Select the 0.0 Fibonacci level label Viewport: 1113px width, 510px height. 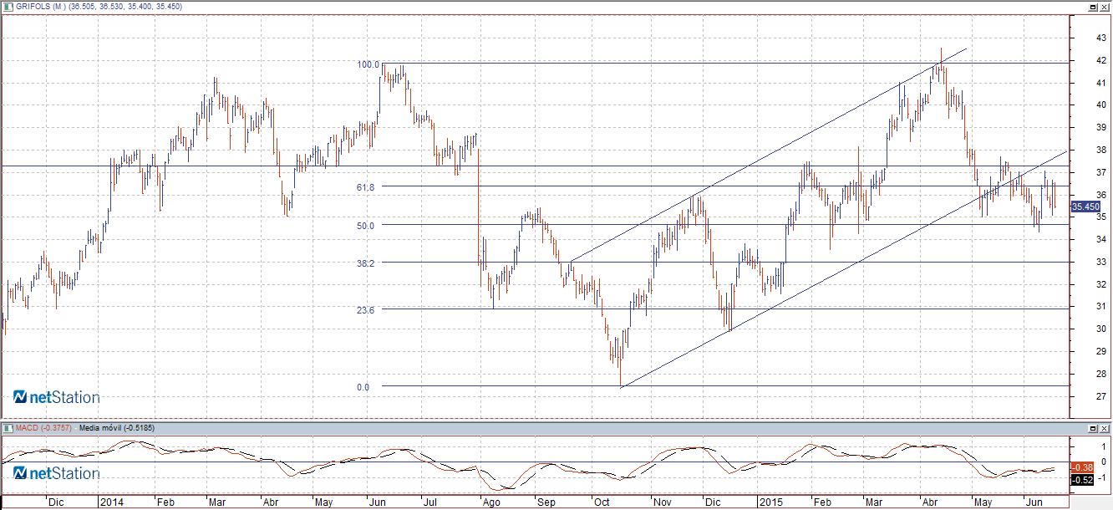pyautogui.click(x=363, y=387)
